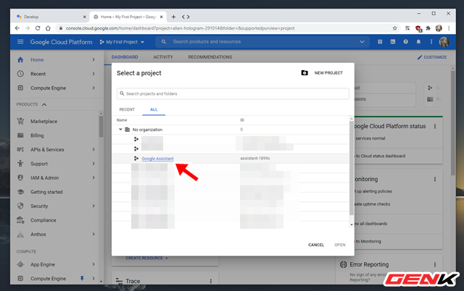464x291 pixels.
Task: Click the pin icon beside Compute Engine
Action: coord(82,278)
